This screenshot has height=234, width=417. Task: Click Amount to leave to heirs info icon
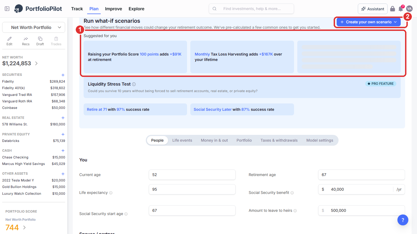click(295, 211)
